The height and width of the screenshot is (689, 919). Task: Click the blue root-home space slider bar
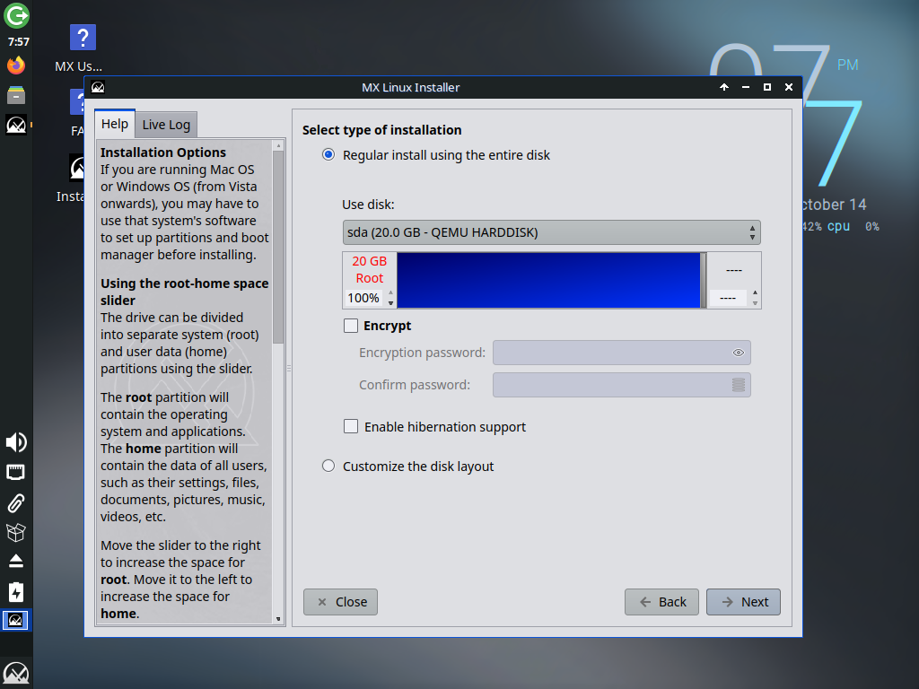(x=548, y=280)
